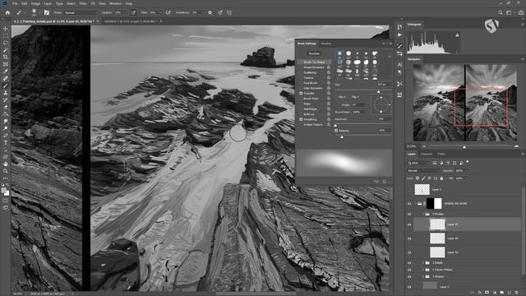526x296 pixels.
Task: Enable Scattering checkbox
Action: 301,72
